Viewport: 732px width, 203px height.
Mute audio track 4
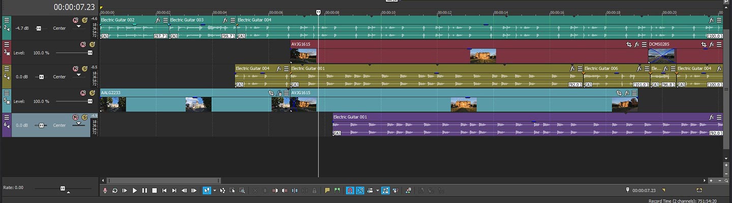click(x=75, y=69)
